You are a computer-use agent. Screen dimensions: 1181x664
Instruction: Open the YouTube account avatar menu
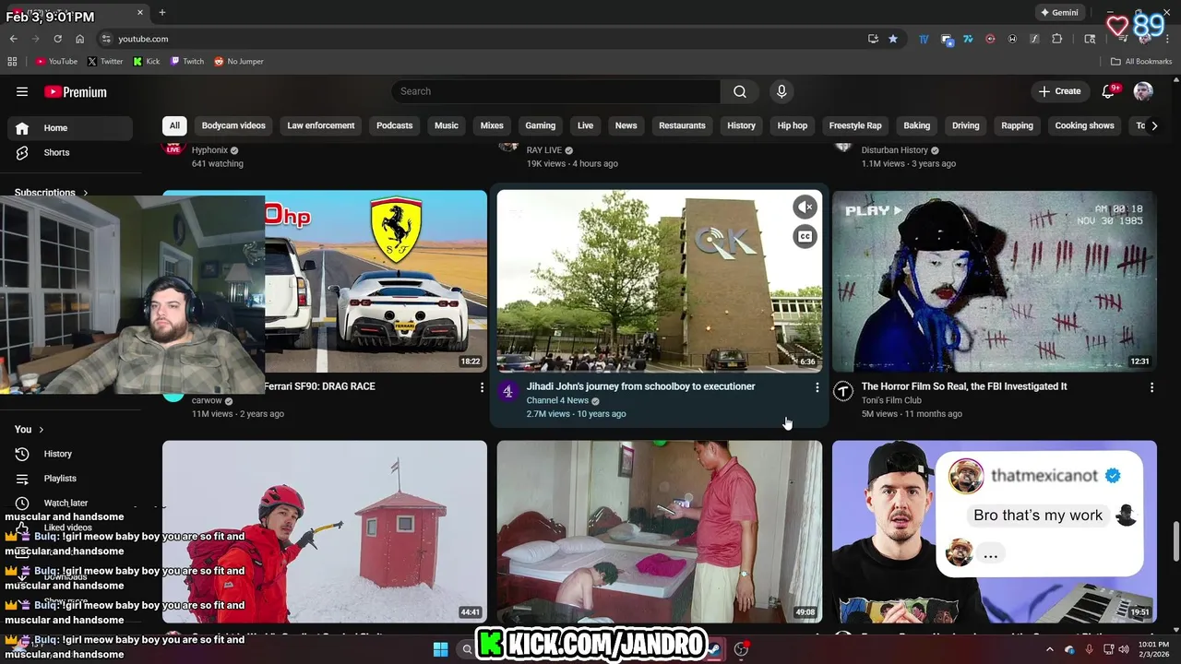coord(1143,91)
